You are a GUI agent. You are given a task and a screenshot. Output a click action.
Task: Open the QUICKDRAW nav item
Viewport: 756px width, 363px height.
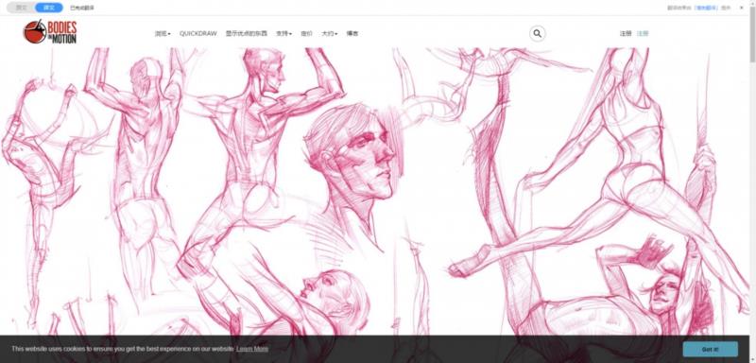(198, 34)
